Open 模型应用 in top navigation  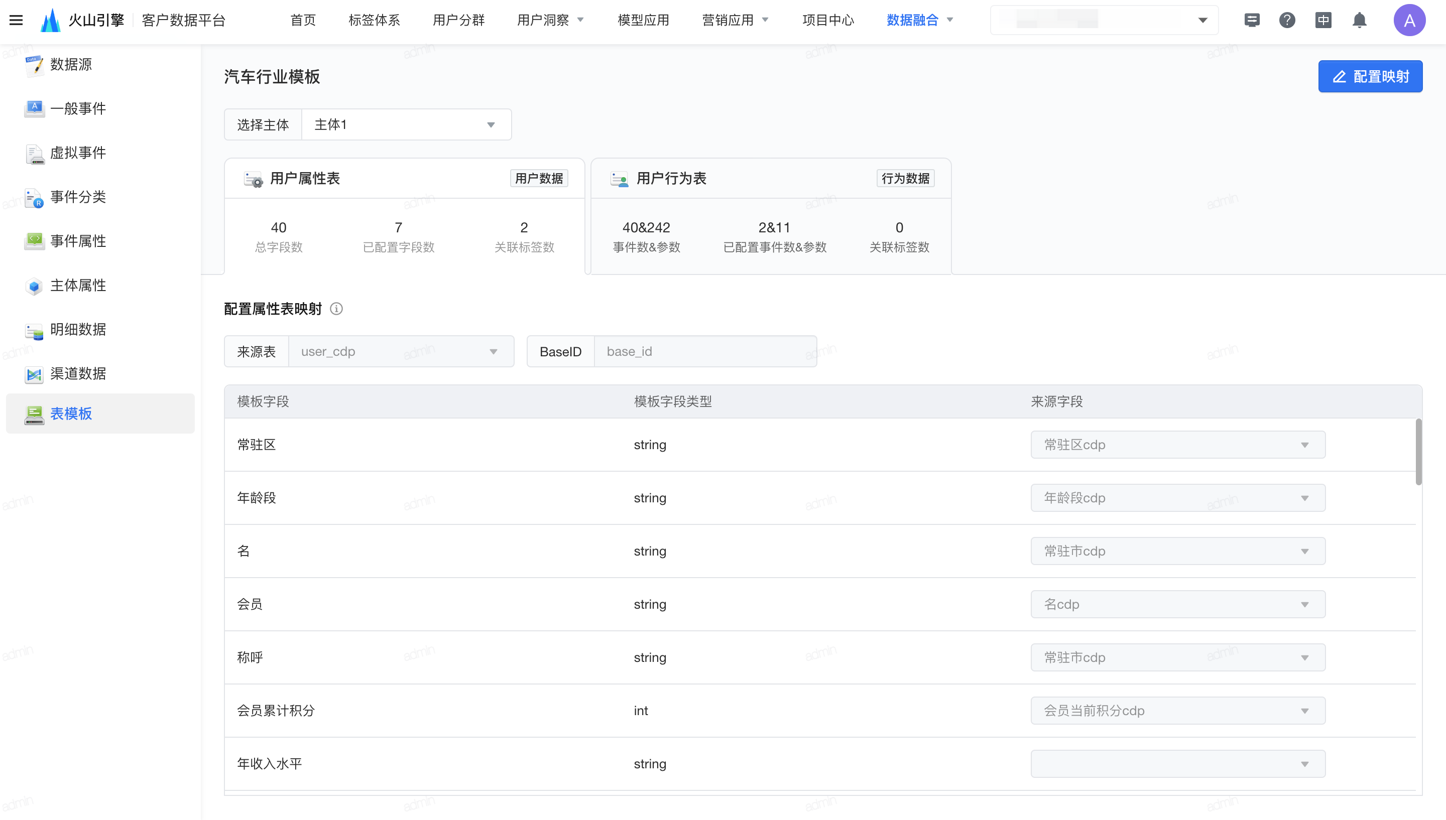[643, 20]
